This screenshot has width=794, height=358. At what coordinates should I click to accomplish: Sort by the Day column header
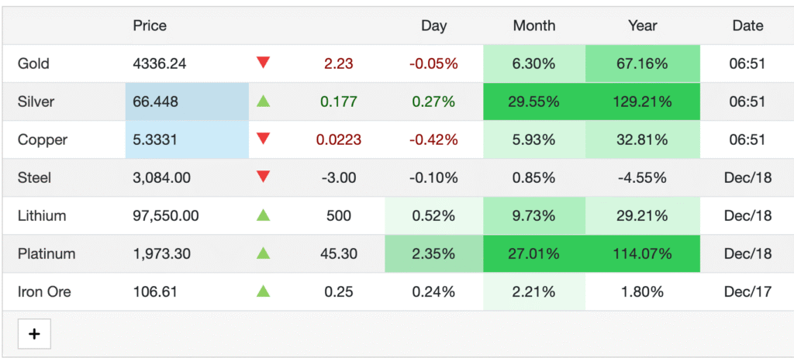coord(433,26)
